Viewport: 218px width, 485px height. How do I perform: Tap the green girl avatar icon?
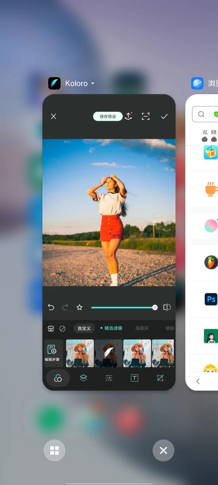point(211,336)
